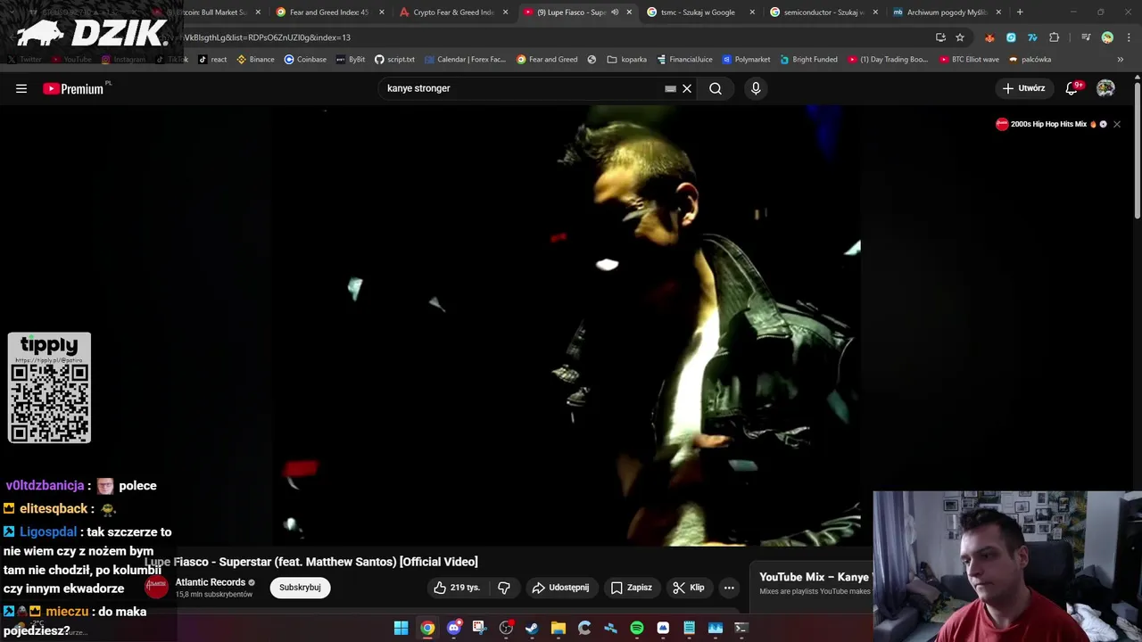Screen dimensions: 1142x642
Task: Open OBS Studio from the taskbar
Action: pos(506,629)
